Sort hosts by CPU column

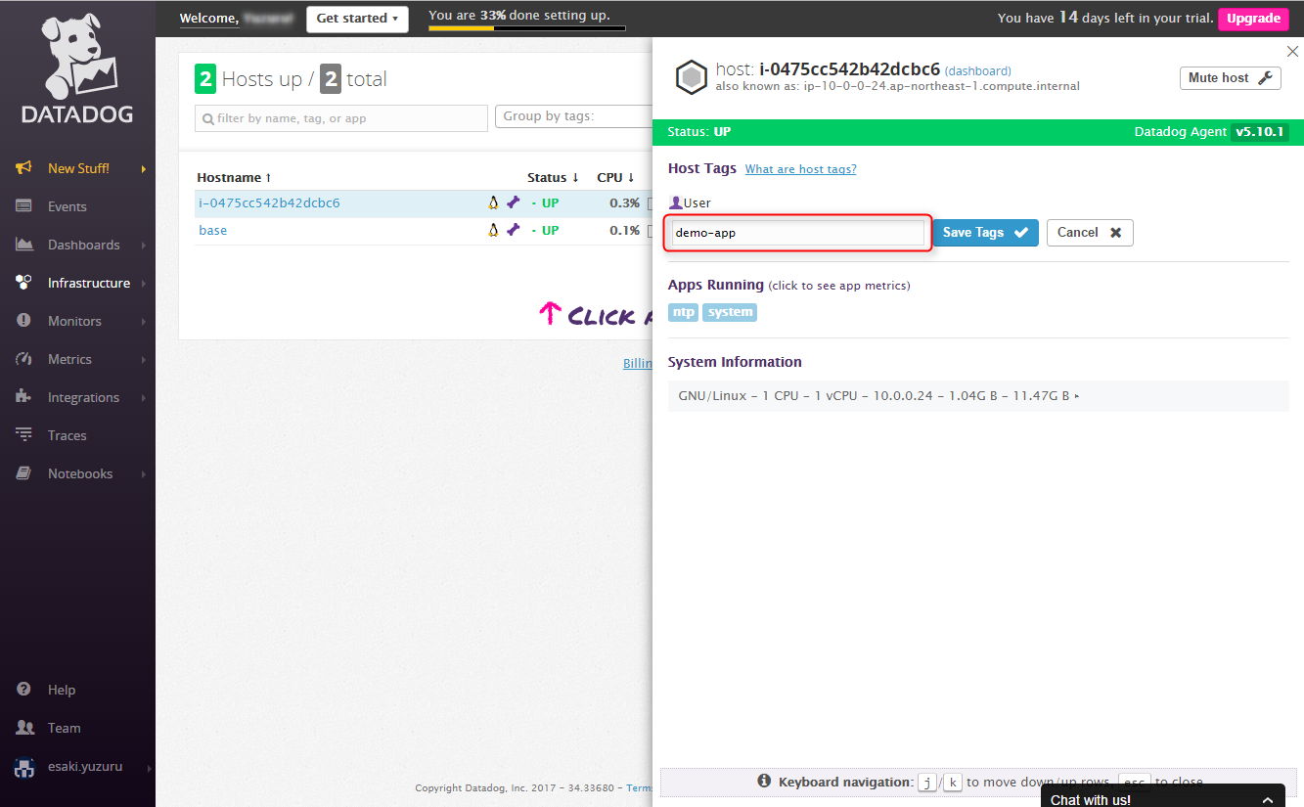tap(615, 177)
